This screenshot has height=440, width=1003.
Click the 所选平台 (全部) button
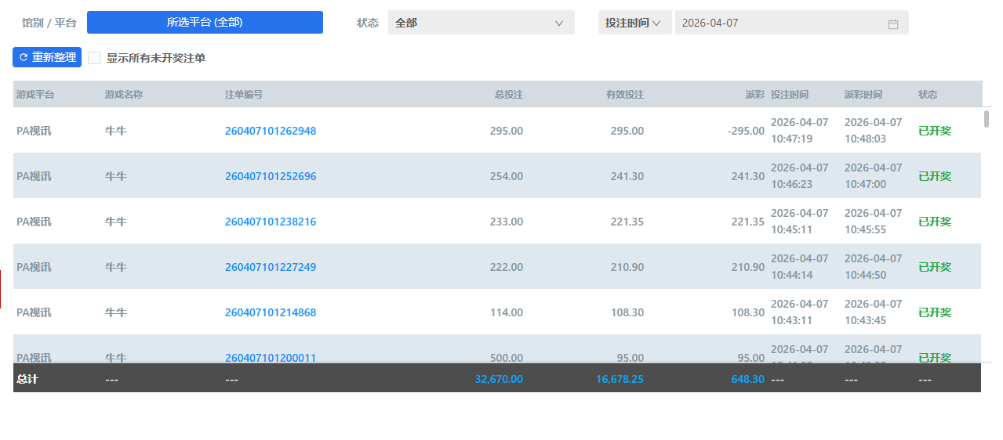click(x=205, y=23)
